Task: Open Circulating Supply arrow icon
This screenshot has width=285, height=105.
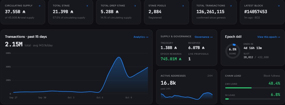Action: point(40,6)
